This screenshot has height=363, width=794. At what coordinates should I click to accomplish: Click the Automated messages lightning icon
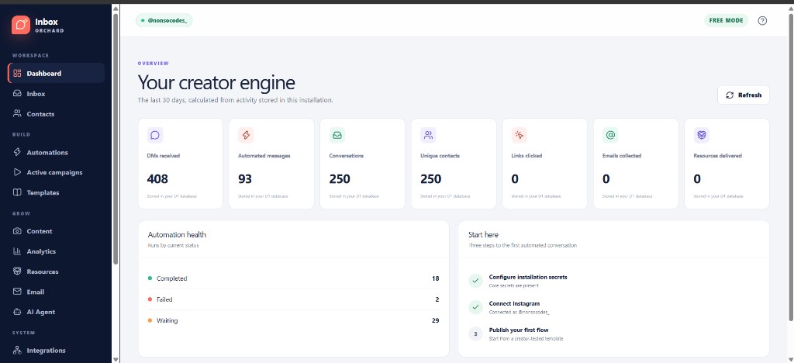click(246, 135)
